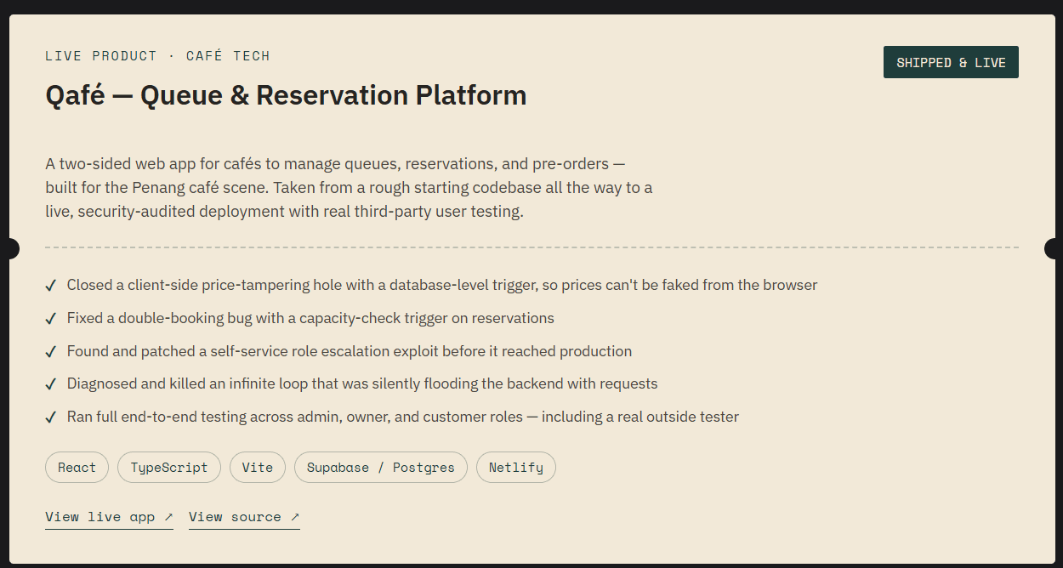Image resolution: width=1063 pixels, height=568 pixels.
Task: Open the View live app link
Action: coord(109,517)
